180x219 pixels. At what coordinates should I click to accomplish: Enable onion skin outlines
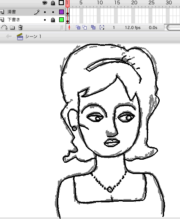click(x=85, y=27)
